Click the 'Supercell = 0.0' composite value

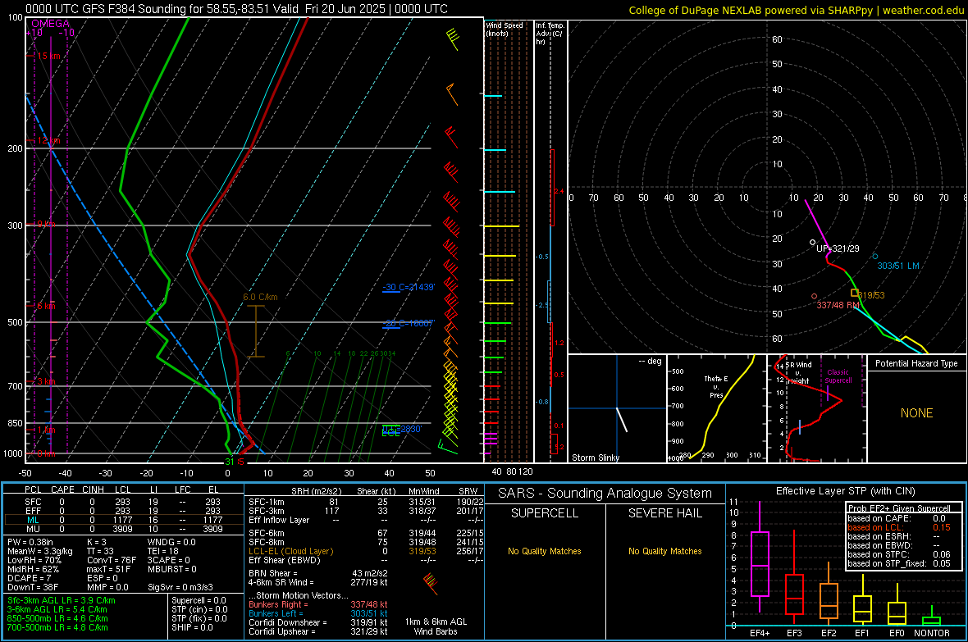[x=199, y=600]
